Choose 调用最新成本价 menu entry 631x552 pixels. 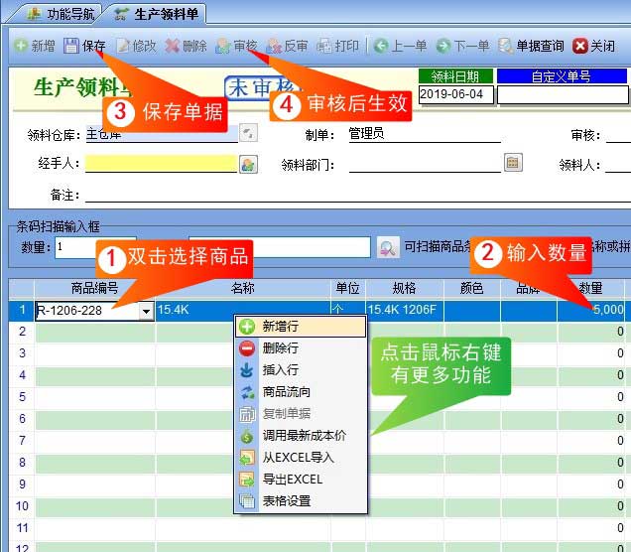click(x=301, y=436)
